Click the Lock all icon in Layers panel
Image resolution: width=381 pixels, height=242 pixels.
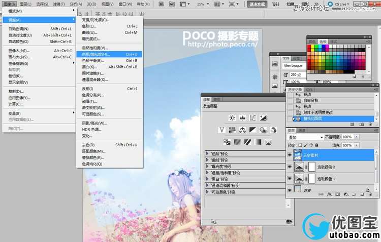(316, 145)
